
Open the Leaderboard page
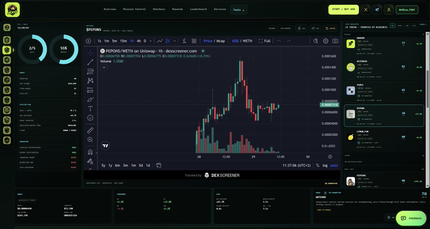[x=198, y=9]
